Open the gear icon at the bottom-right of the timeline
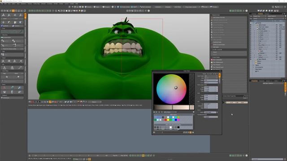 pos(246,156)
